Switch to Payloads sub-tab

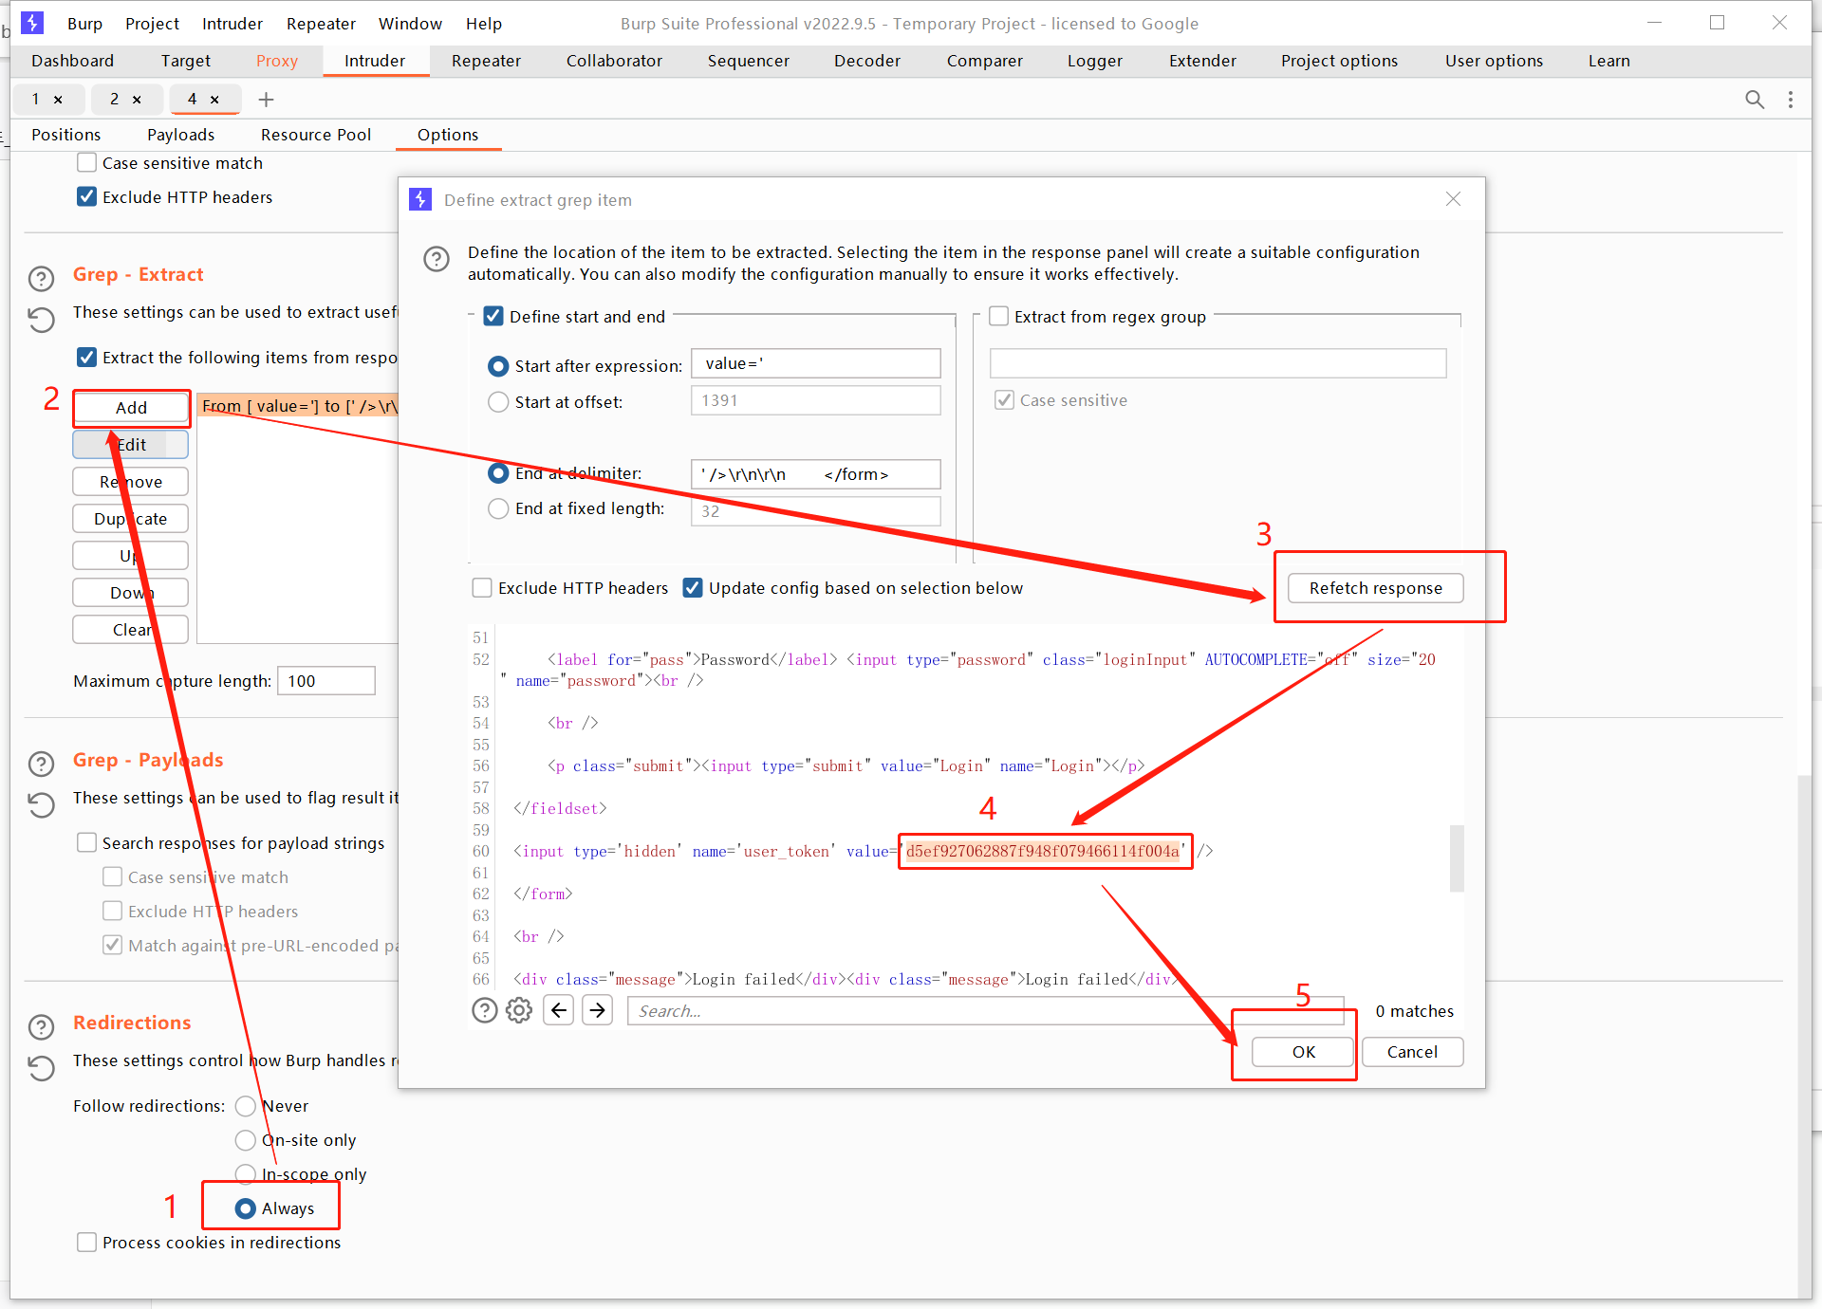[180, 135]
